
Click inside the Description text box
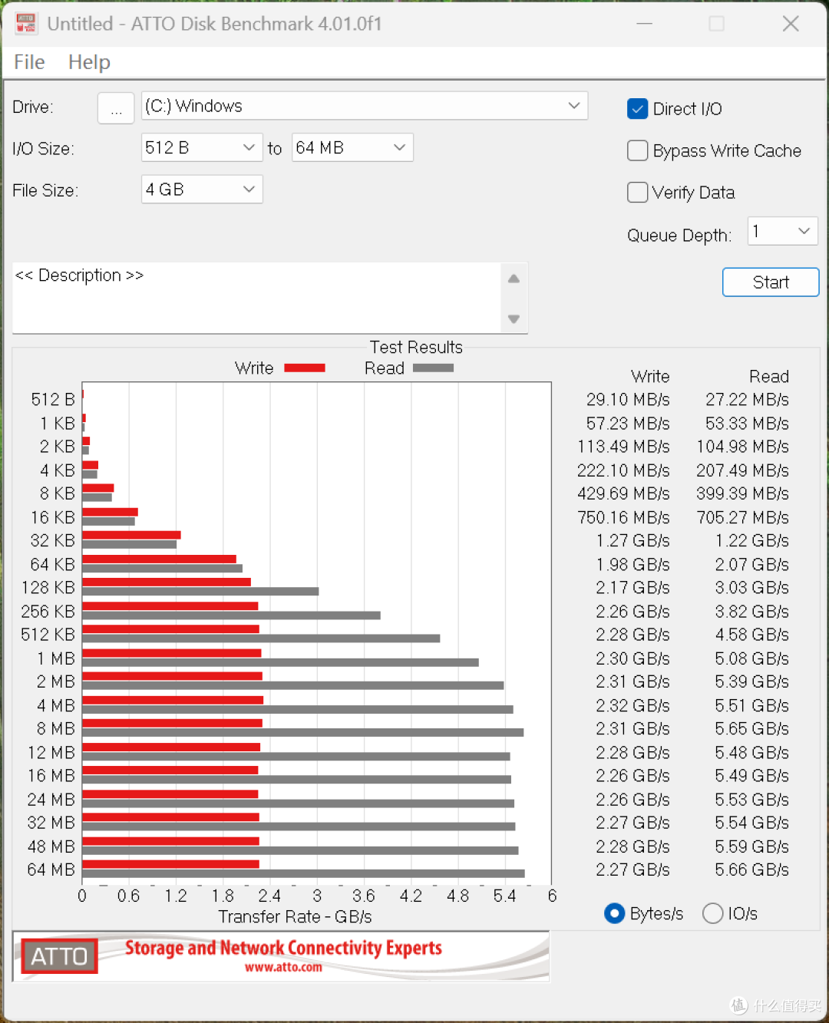coord(256,298)
